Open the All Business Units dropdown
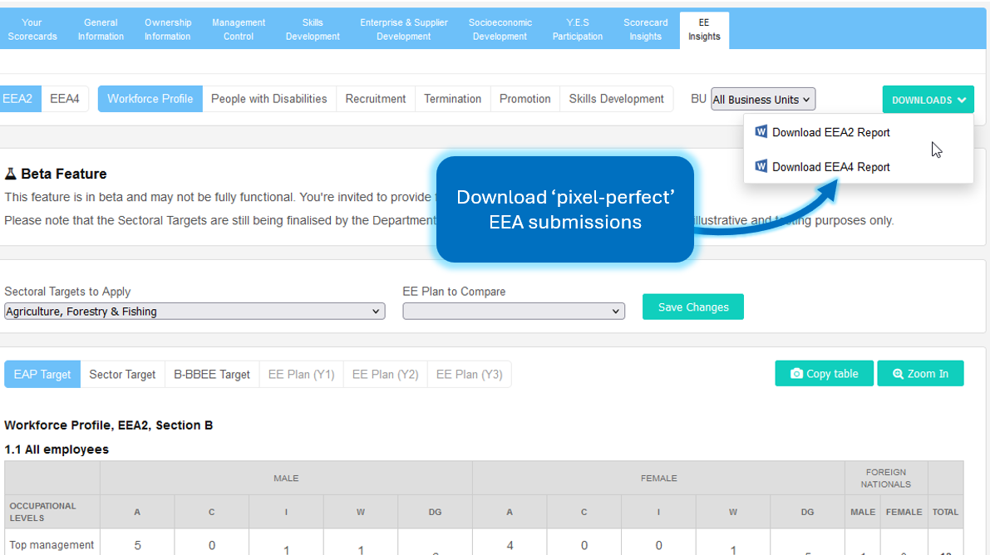This screenshot has height=555, width=990. pos(763,99)
